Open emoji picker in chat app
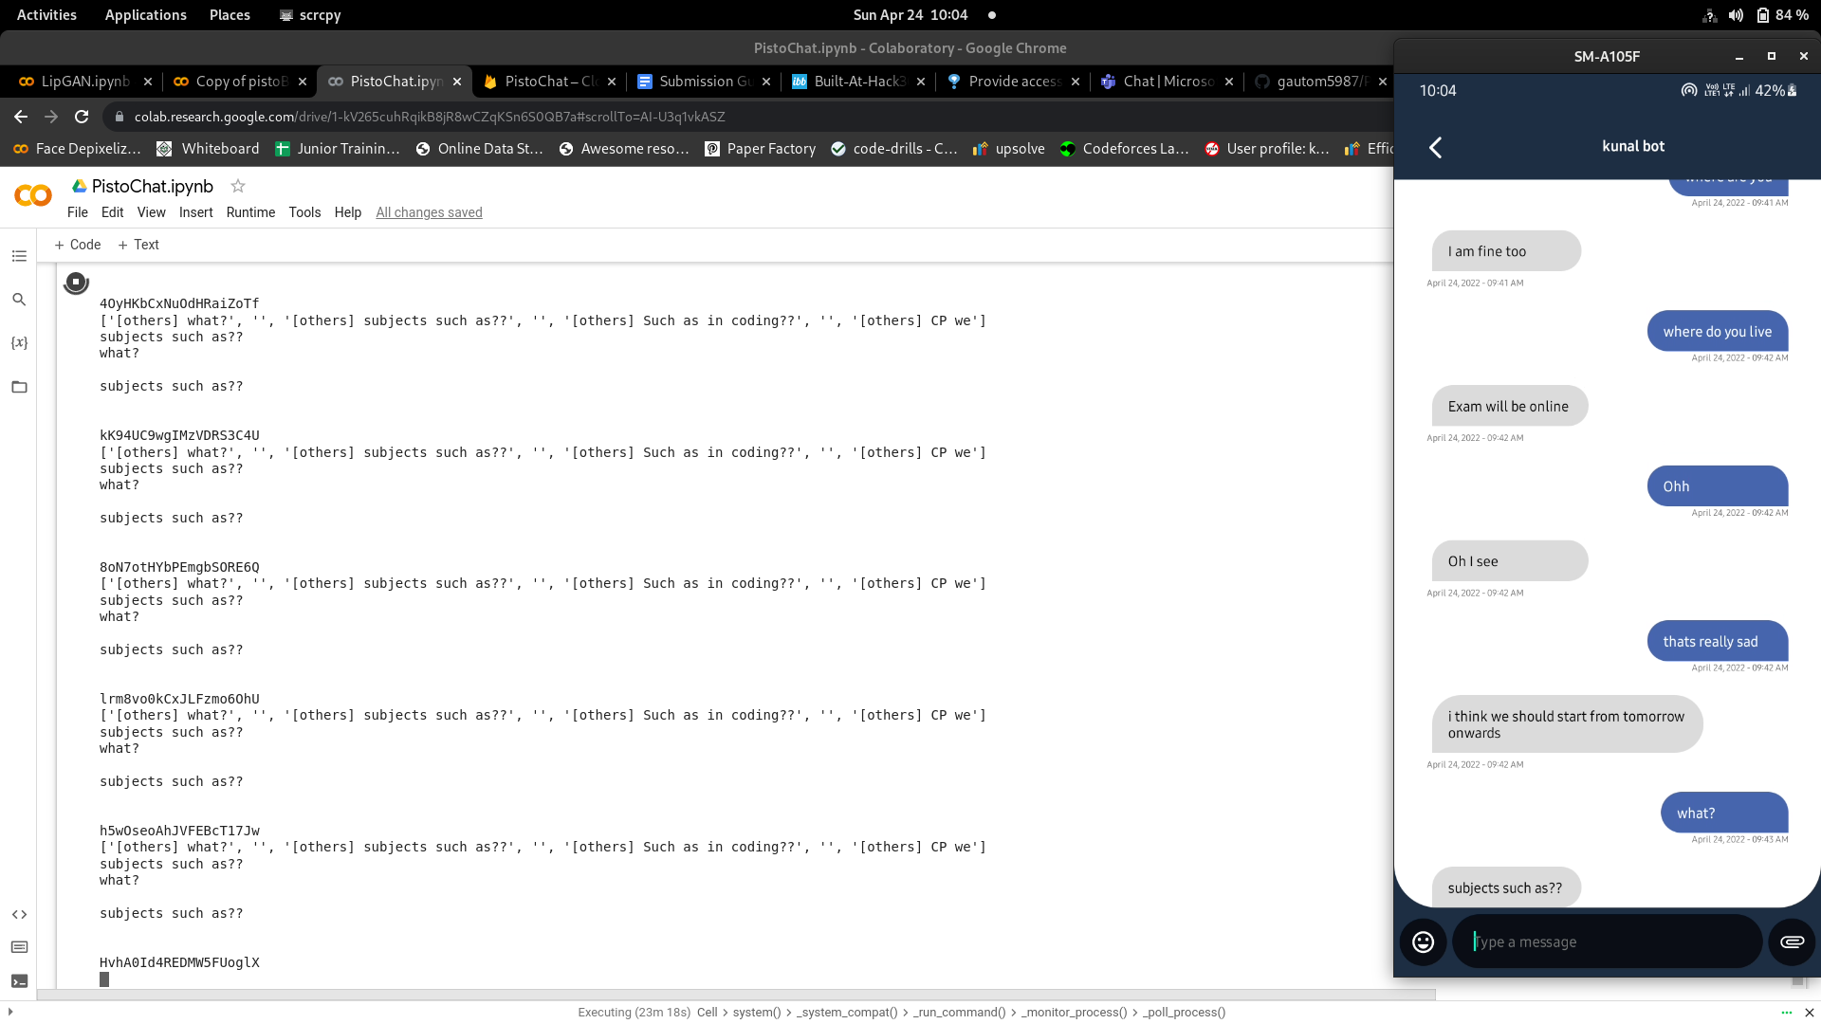The image size is (1821, 1024). pyautogui.click(x=1423, y=942)
